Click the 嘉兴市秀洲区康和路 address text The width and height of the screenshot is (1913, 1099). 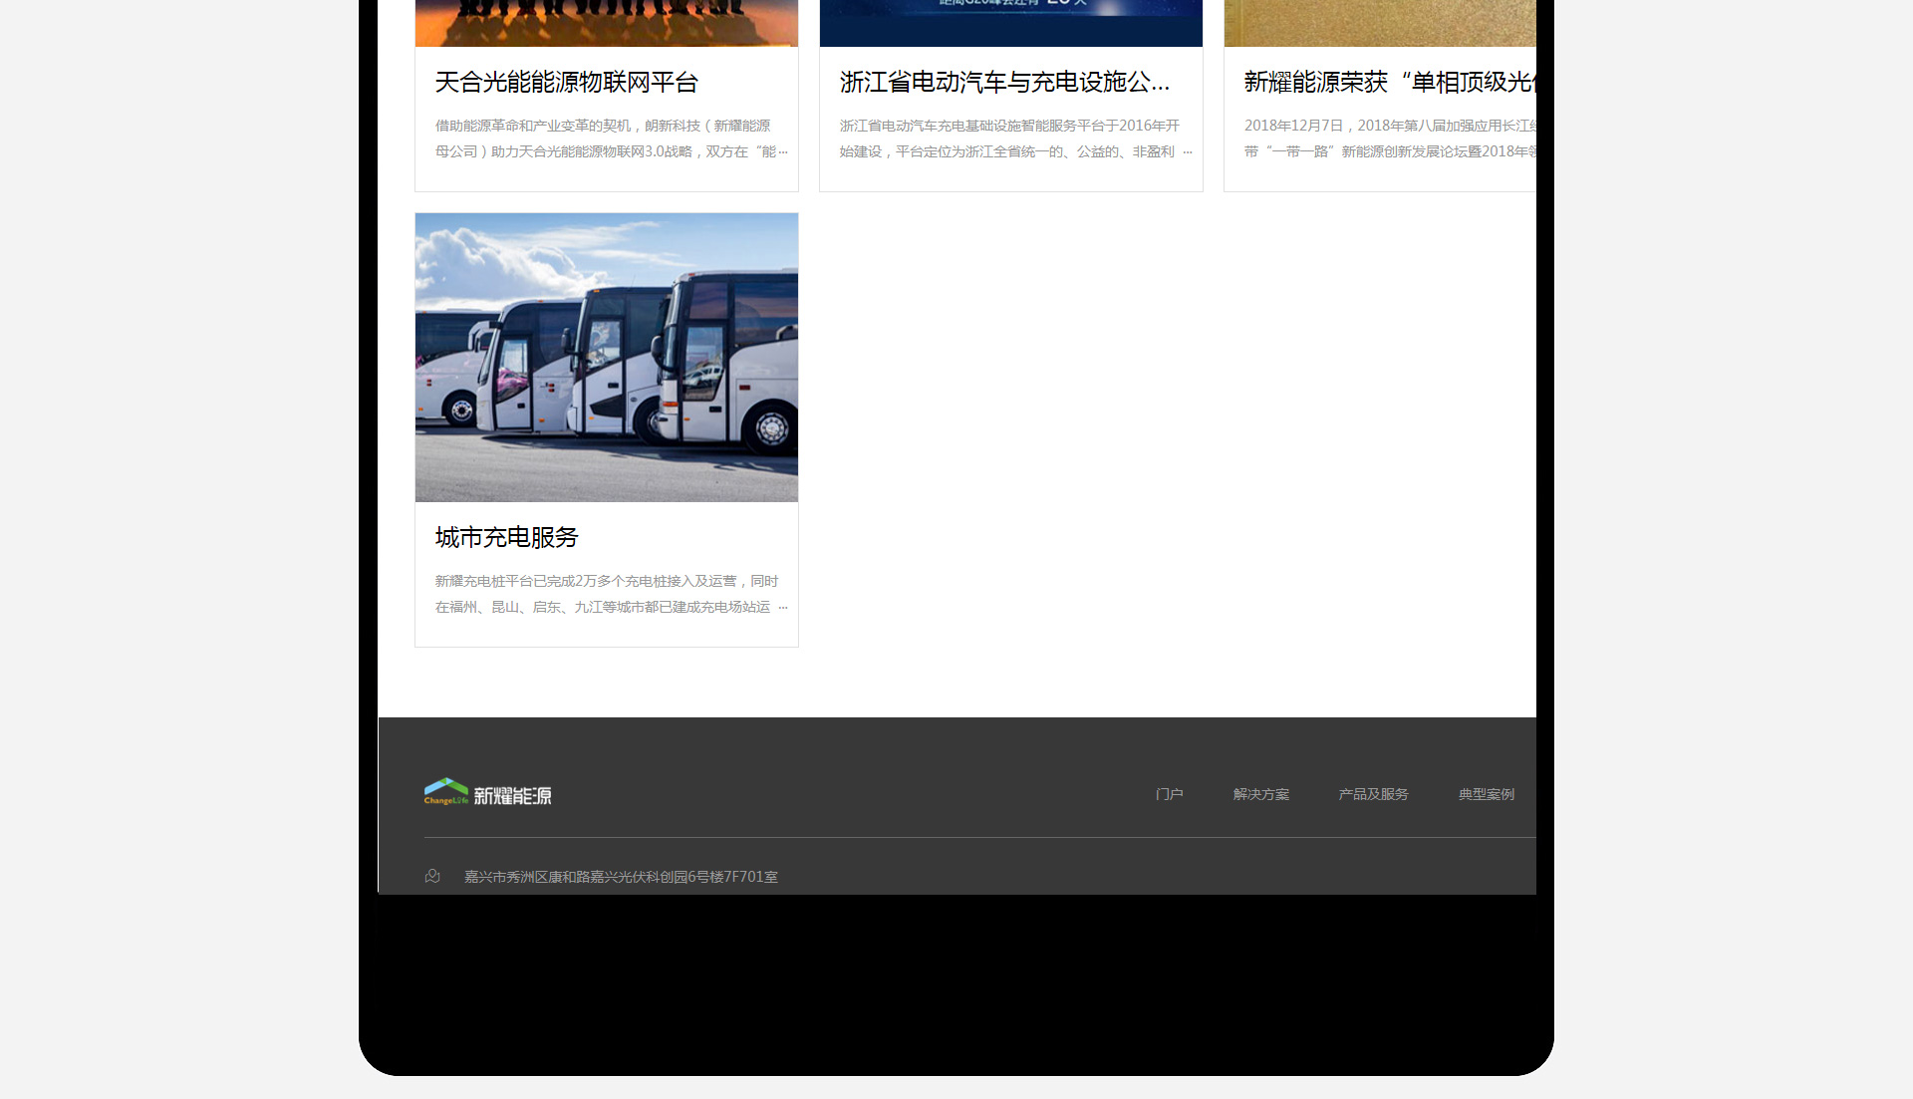point(621,877)
